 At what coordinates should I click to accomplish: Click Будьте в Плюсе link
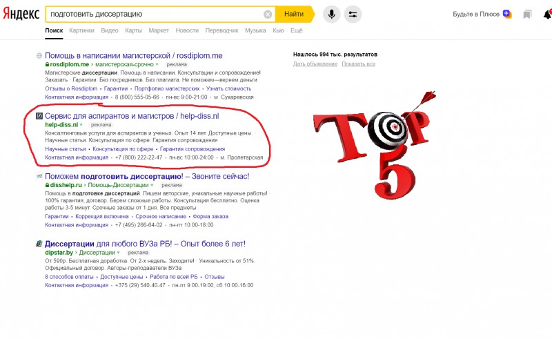pos(476,14)
